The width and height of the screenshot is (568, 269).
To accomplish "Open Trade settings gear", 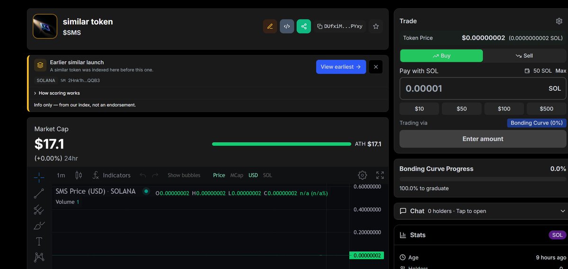I will [x=559, y=21].
